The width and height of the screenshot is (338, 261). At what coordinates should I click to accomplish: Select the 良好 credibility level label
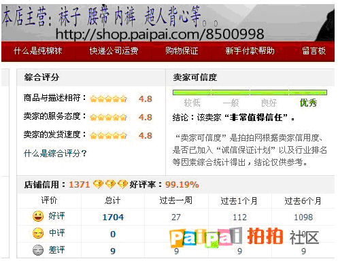[x=269, y=103]
